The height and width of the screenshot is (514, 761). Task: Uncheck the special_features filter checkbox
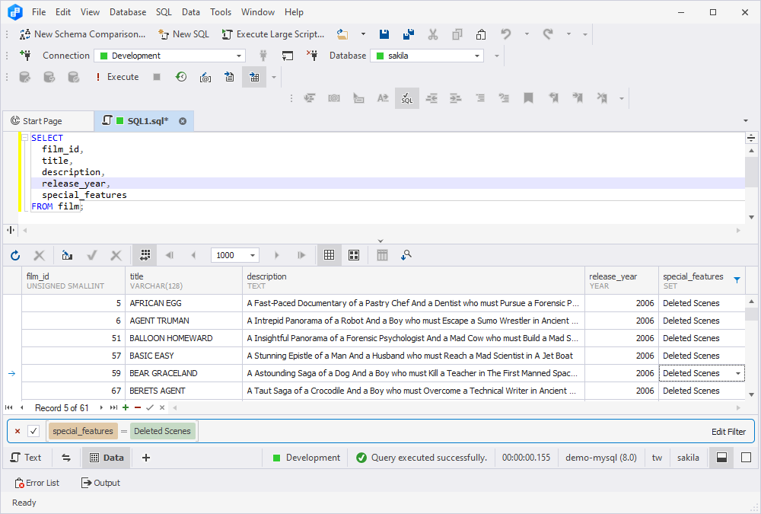[x=33, y=431]
